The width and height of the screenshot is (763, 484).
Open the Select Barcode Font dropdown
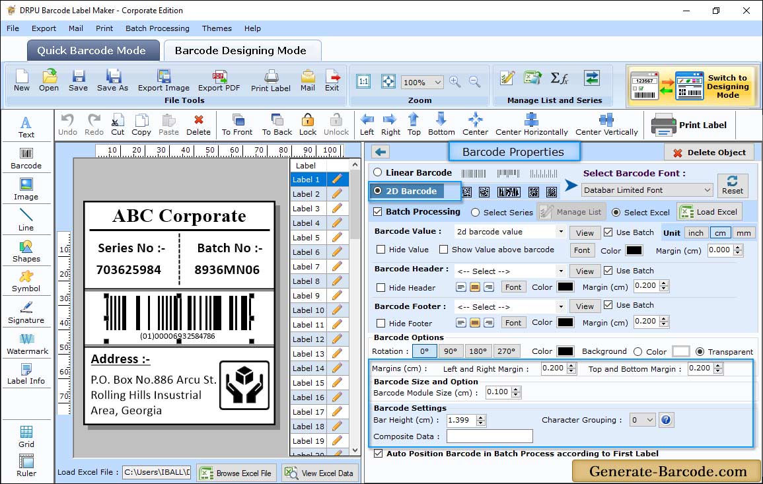[x=707, y=190]
